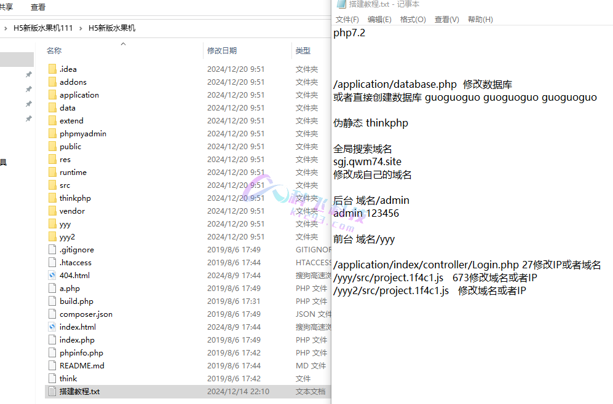
Task: Click the H5新版水果机 breadcrumb segment
Action: pos(112,28)
